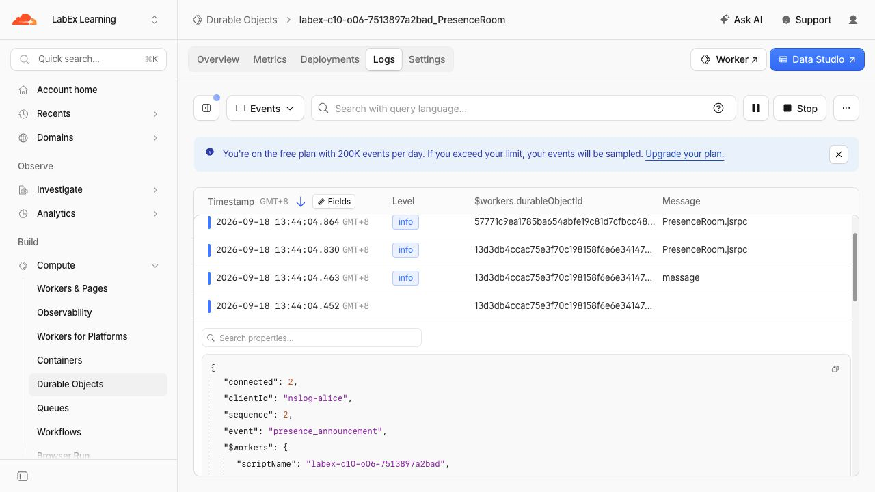Pause the live log stream
The height and width of the screenshot is (492, 875).
pos(756,108)
